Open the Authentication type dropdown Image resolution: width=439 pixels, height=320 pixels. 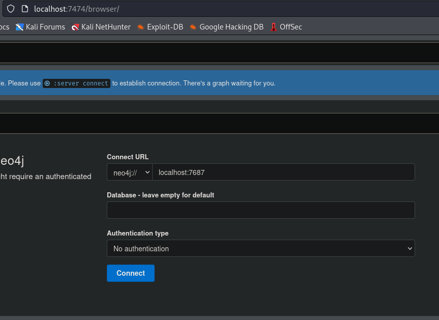point(260,248)
